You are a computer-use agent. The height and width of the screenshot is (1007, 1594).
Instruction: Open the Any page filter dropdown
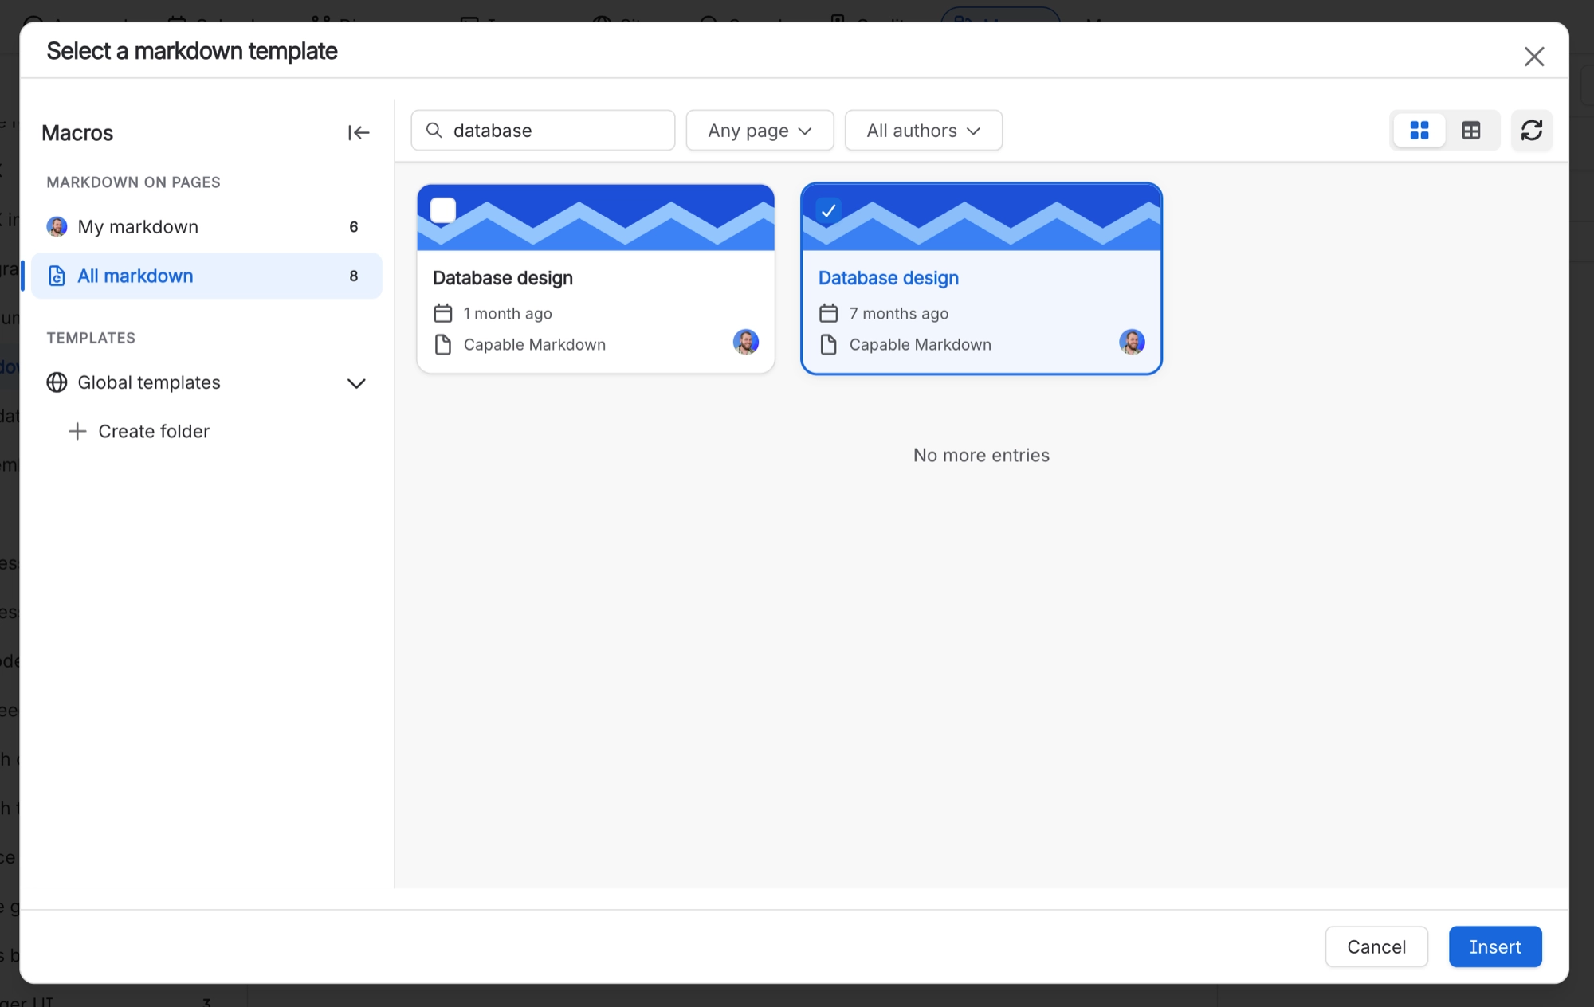pos(760,131)
